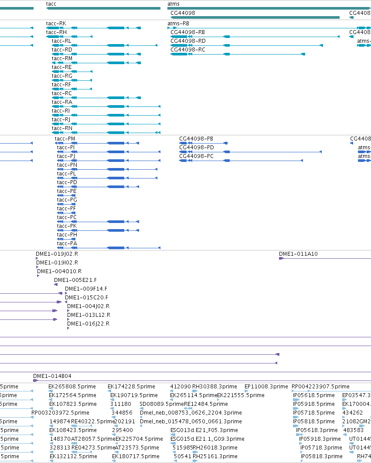Click the tacc-RF transcript label
This screenshot has width=371, height=463.
61,85
